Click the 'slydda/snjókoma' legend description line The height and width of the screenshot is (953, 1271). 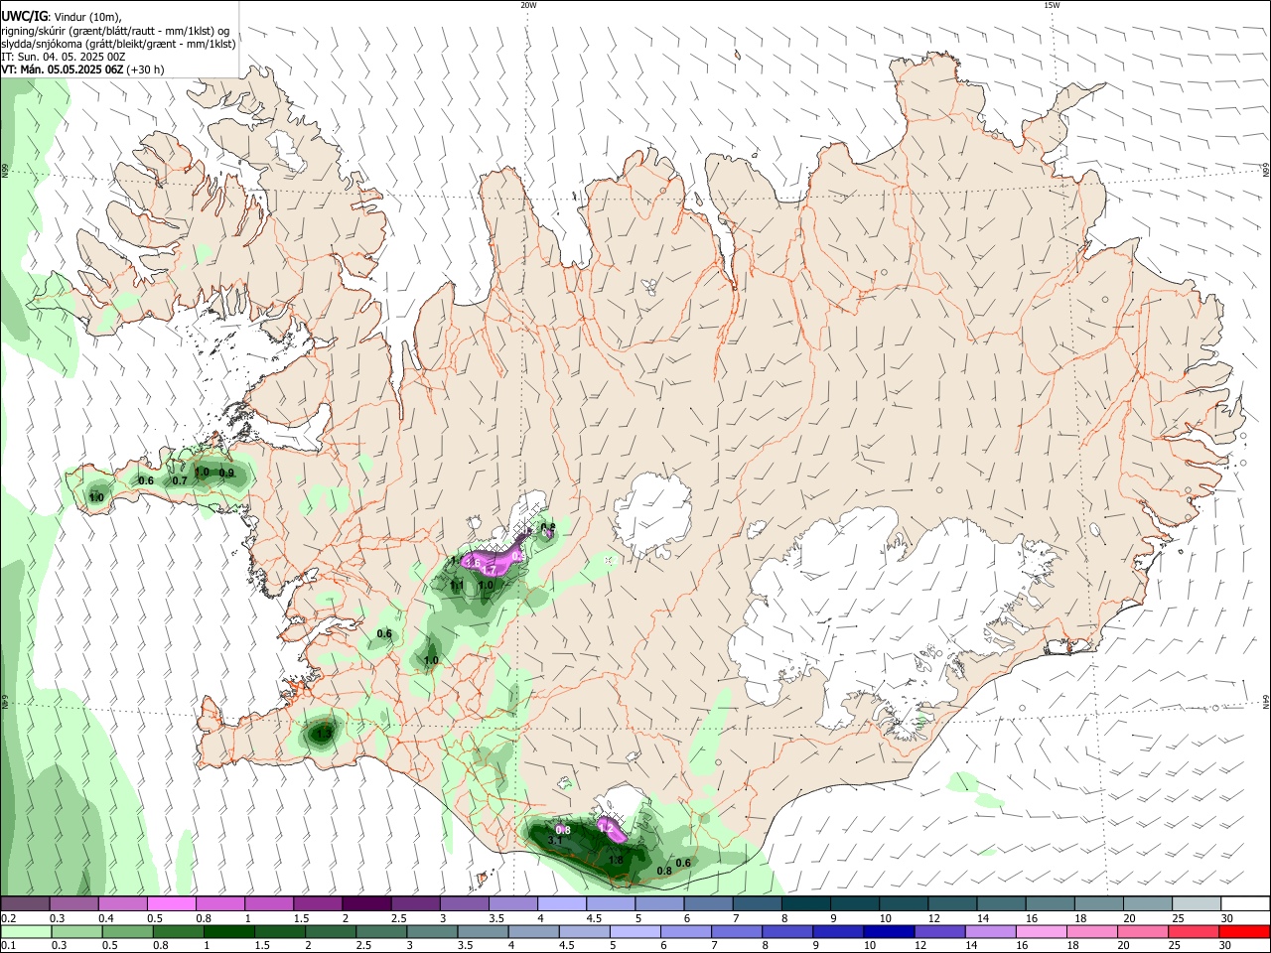click(x=118, y=44)
